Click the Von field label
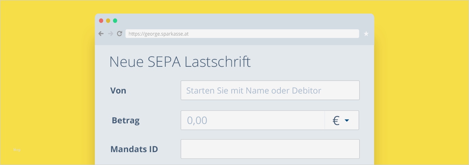 click(118, 91)
